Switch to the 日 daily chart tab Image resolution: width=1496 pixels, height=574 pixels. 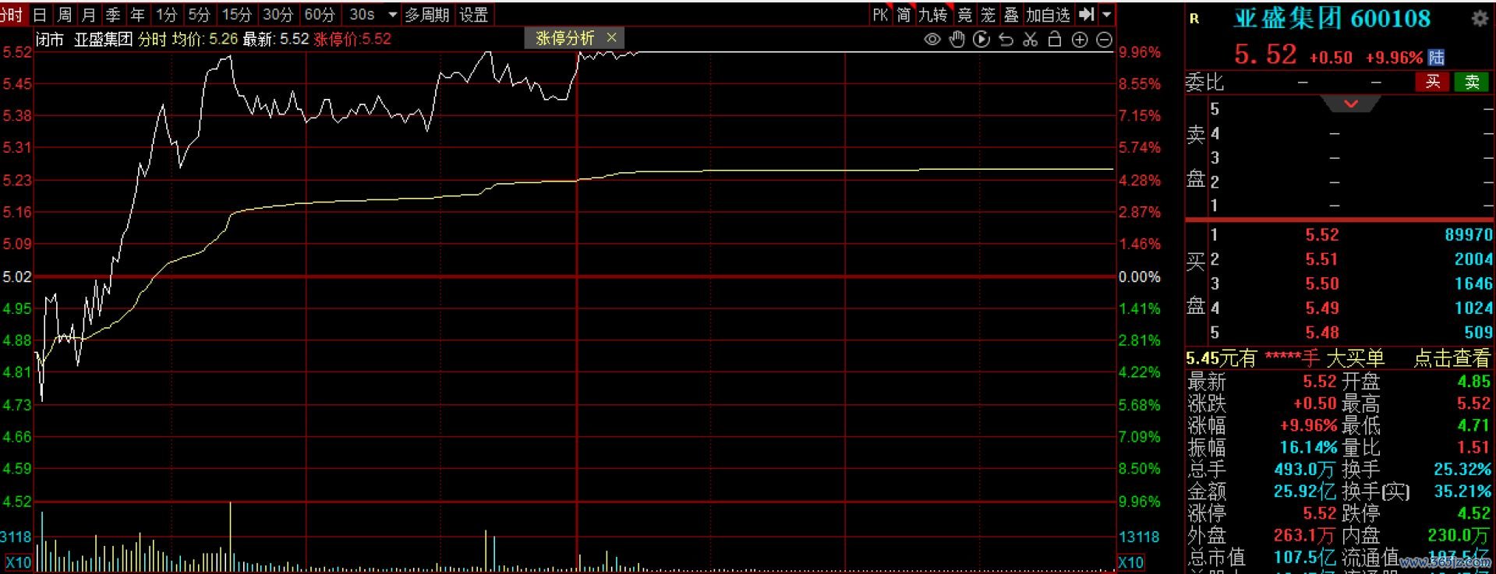click(x=40, y=14)
